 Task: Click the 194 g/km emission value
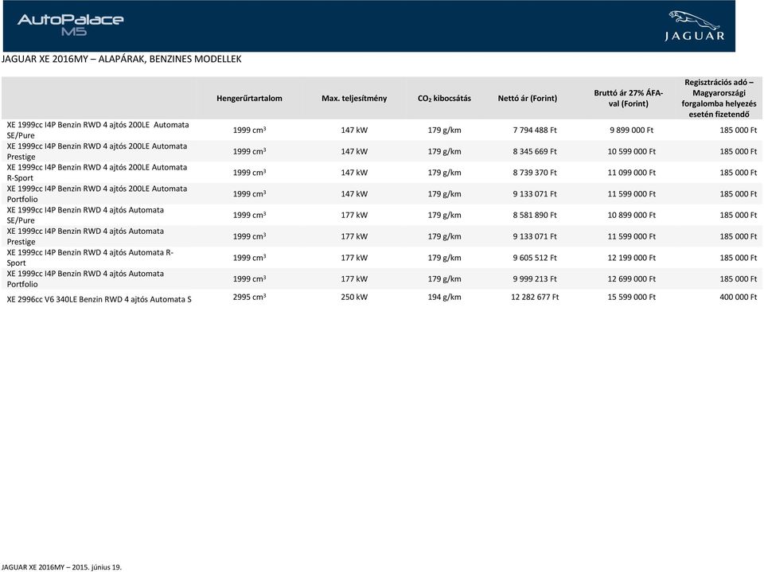(444, 297)
